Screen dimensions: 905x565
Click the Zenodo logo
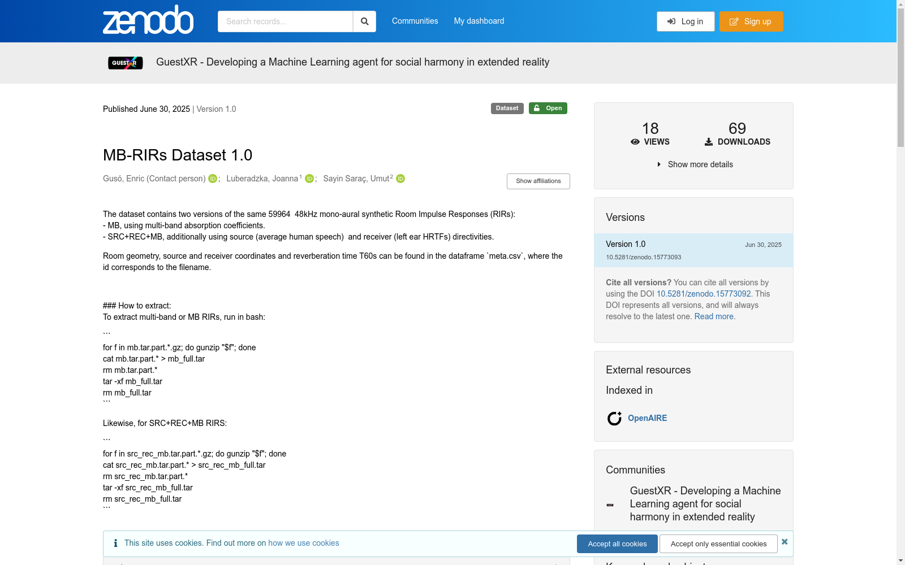point(148,20)
